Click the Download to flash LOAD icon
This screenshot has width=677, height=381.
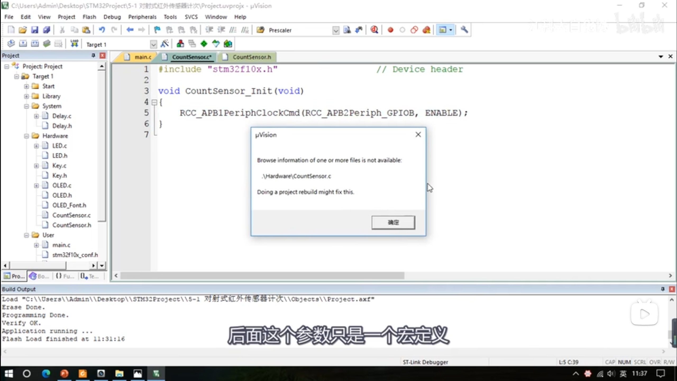tap(74, 44)
